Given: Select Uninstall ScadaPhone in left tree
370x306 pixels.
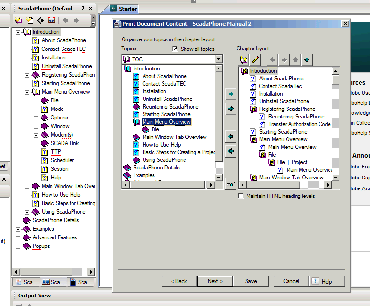Looking at the screenshot, I should pos(67,66).
